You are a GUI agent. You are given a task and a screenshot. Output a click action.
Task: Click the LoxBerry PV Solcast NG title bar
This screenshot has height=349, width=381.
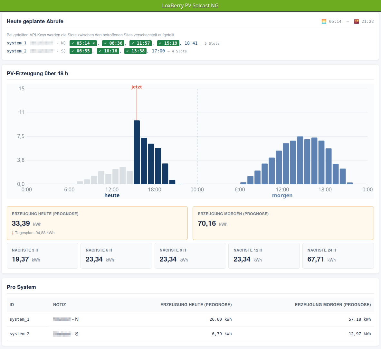191,5
